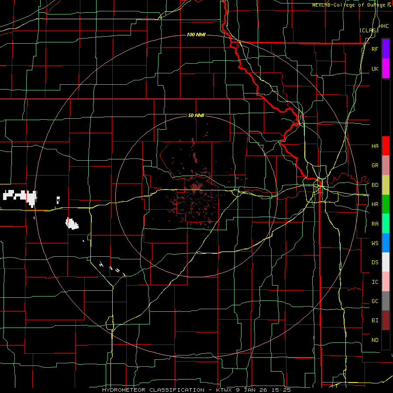
Task: Click the WS blue legend swatch
Action: [x=386, y=243]
